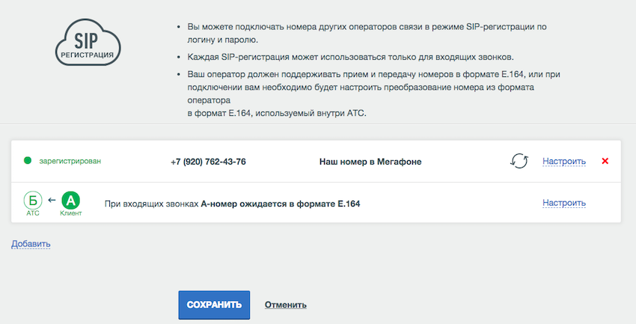Image resolution: width=636 pixels, height=324 pixels.
Task: Click the label Наш номер в Мегафоне
Action: 370,162
